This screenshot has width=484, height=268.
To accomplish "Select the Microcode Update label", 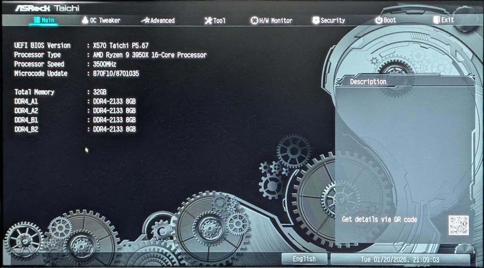I will (41, 73).
